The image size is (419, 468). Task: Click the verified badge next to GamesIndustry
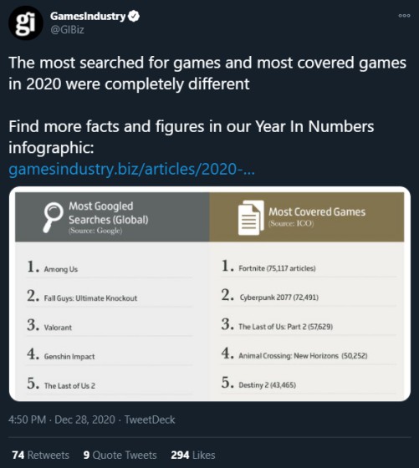tap(134, 16)
